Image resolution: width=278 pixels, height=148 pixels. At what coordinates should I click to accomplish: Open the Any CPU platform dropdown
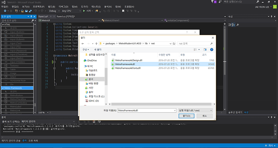[71, 11]
